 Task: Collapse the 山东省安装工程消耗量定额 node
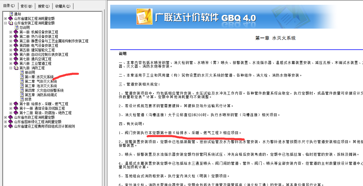[6, 23]
